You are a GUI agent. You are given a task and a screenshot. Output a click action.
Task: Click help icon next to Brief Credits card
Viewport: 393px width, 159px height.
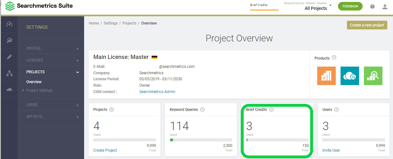point(271,110)
